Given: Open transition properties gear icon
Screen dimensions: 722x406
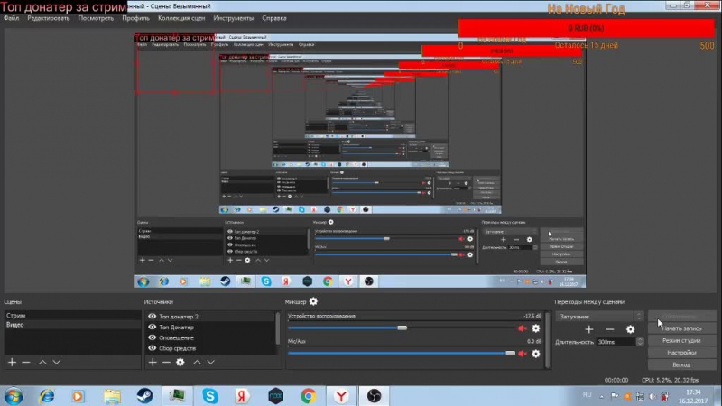Looking at the screenshot, I should pos(630,329).
